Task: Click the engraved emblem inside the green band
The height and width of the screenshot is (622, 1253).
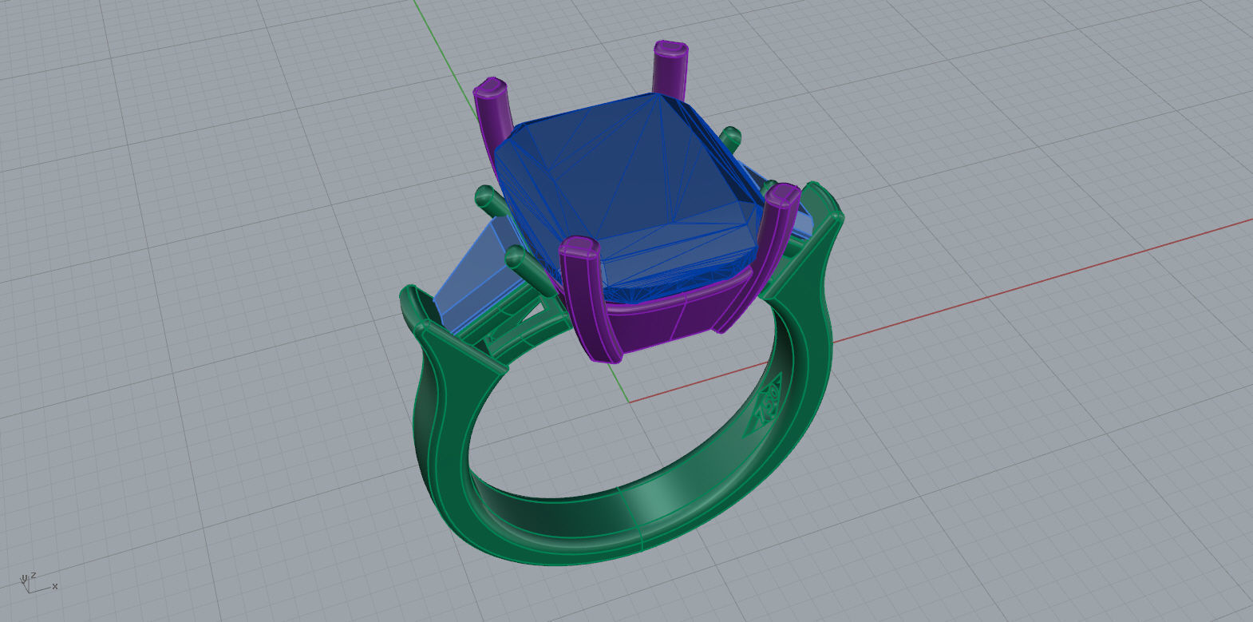Action: 767,404
